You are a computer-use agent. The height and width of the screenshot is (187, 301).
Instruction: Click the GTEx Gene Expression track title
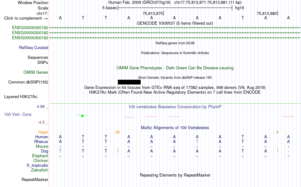tap(175, 87)
